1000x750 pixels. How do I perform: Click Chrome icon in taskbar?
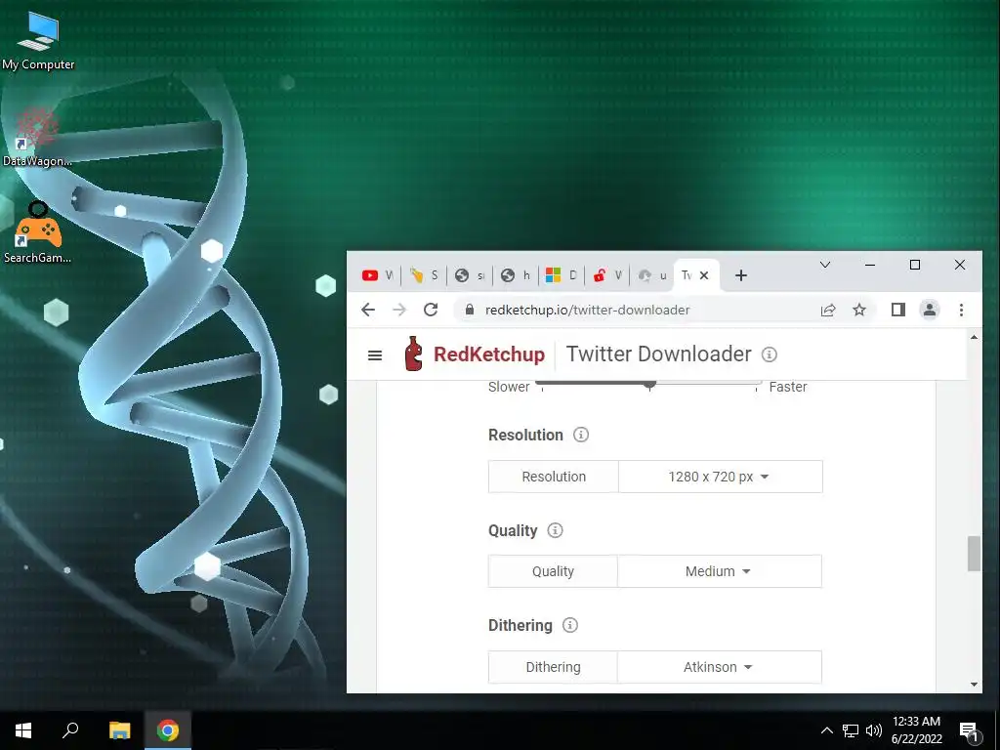tap(168, 730)
